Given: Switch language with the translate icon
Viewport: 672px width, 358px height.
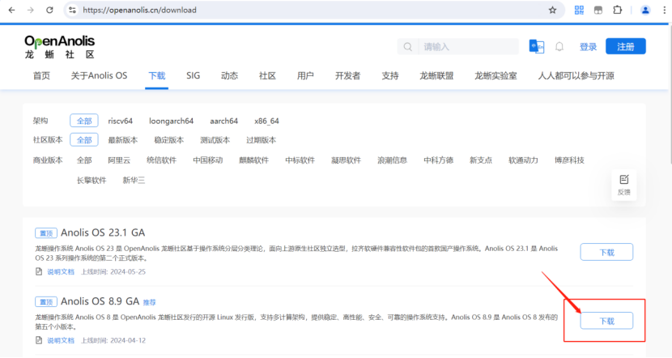Looking at the screenshot, I should [x=536, y=46].
